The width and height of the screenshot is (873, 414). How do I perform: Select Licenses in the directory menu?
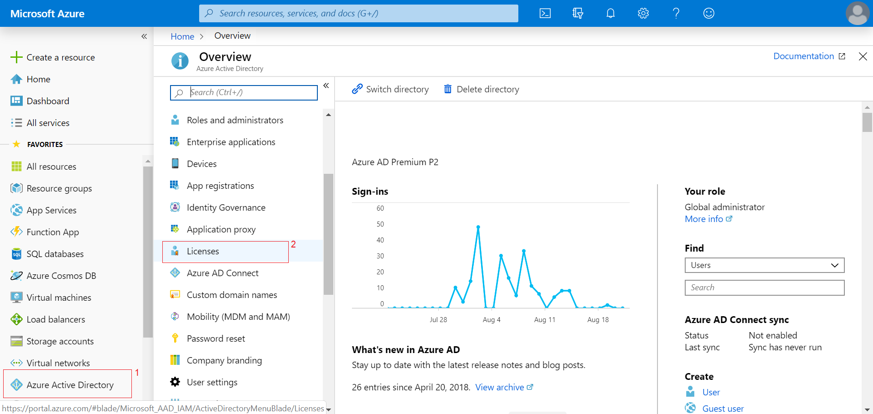(203, 252)
